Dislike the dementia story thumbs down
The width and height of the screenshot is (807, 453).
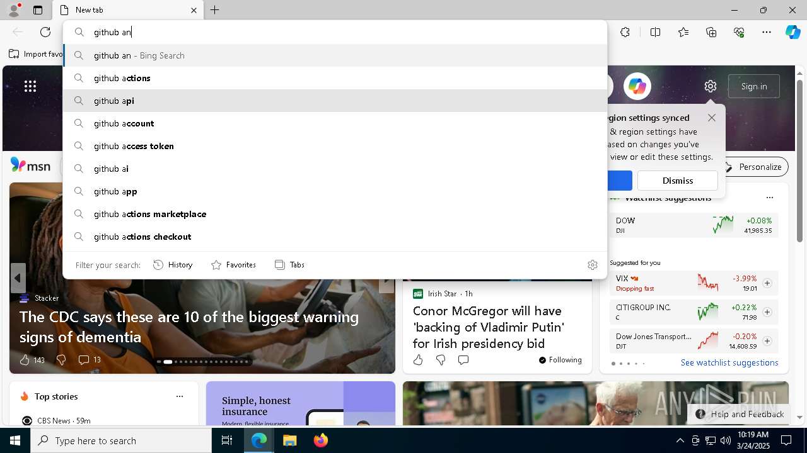[61, 360]
